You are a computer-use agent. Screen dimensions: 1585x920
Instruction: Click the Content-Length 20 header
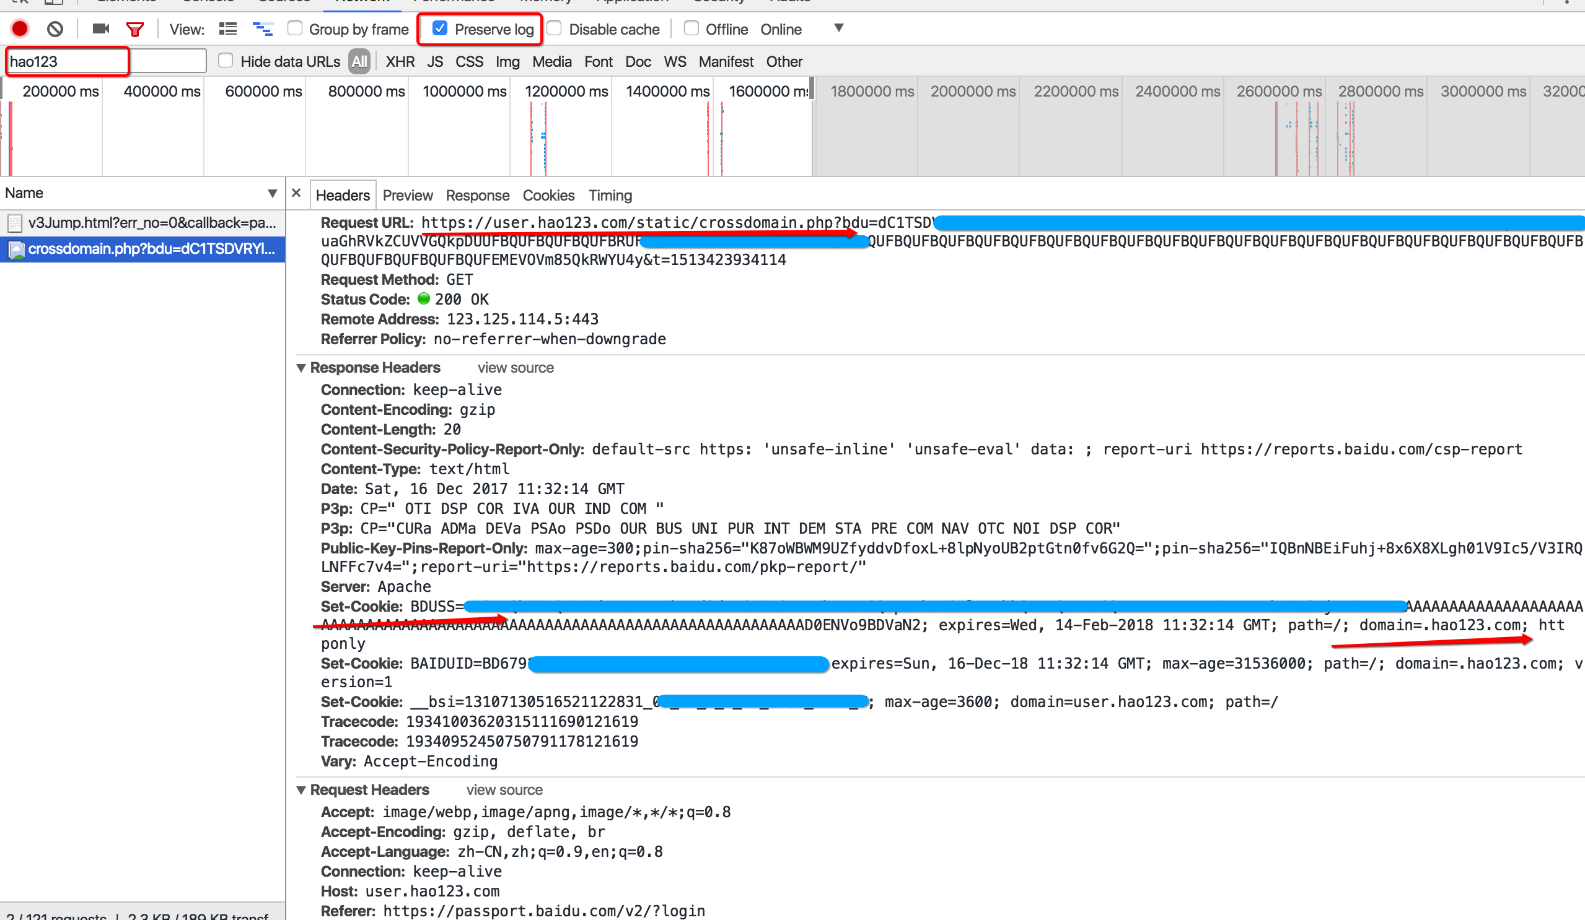(x=390, y=430)
